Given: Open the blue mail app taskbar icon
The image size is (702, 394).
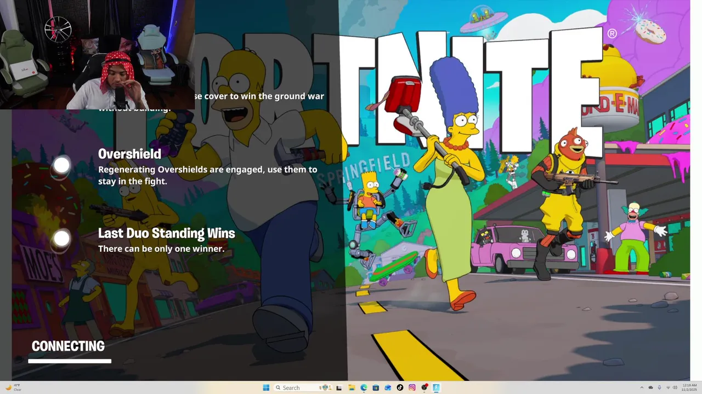Looking at the screenshot, I should click(388, 387).
